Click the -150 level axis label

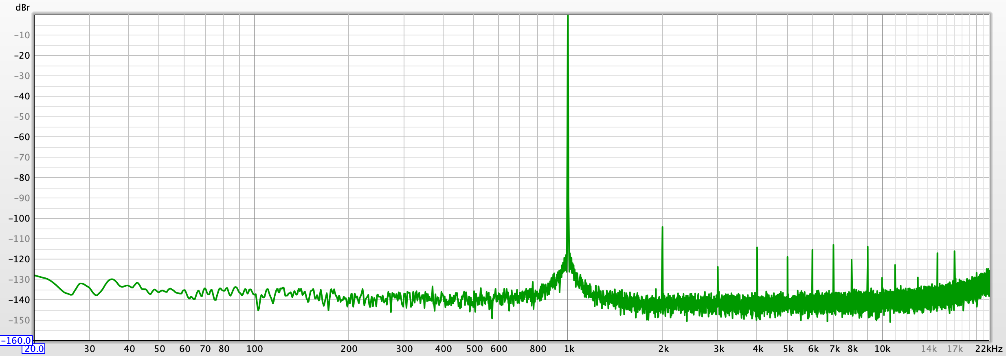20,320
